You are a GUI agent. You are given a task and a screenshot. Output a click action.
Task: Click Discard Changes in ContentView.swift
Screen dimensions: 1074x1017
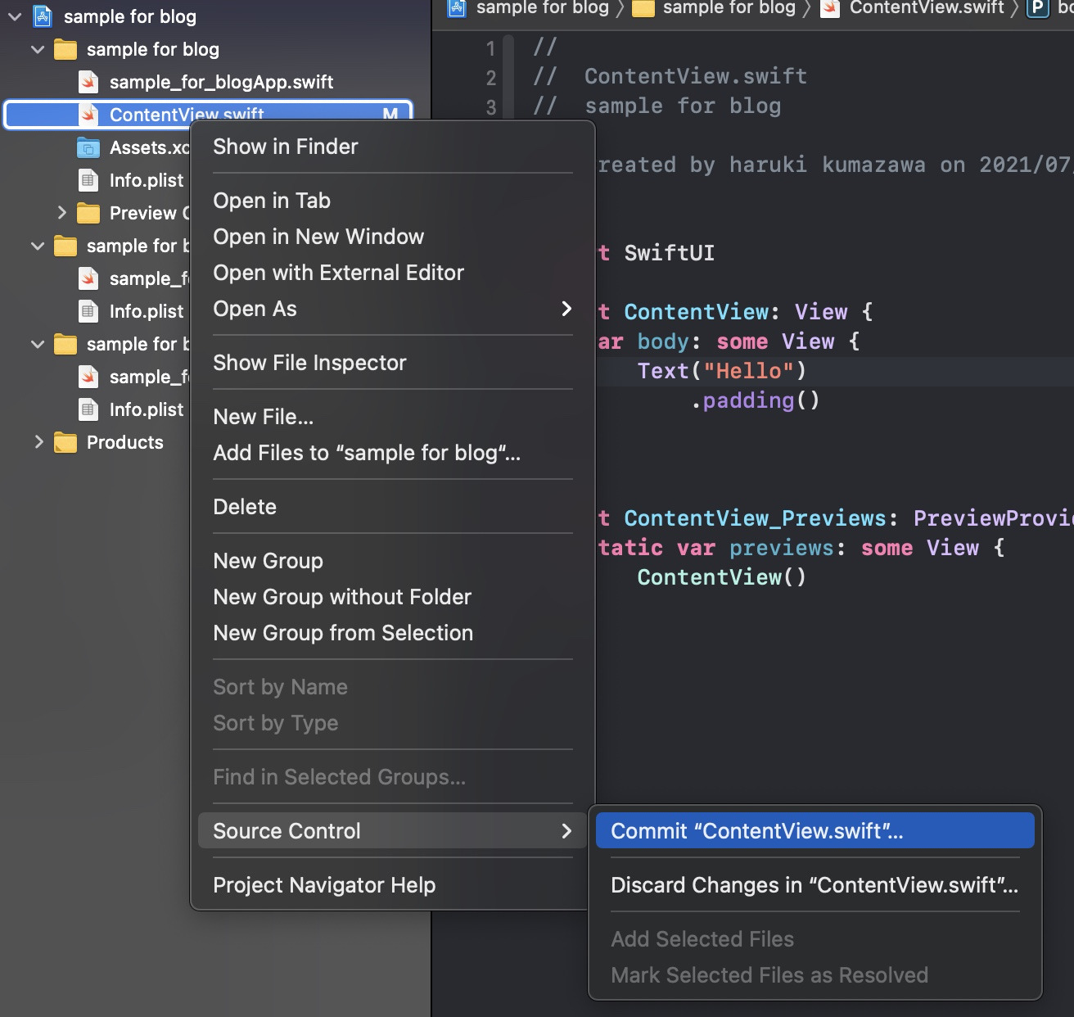(x=813, y=885)
